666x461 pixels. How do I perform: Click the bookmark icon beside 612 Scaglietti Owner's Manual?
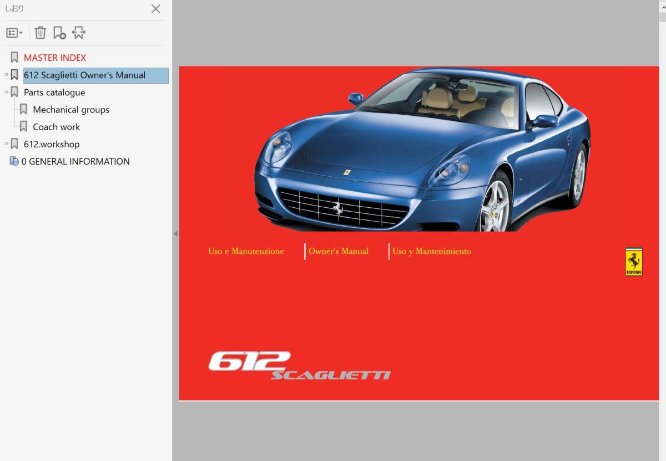pos(14,75)
